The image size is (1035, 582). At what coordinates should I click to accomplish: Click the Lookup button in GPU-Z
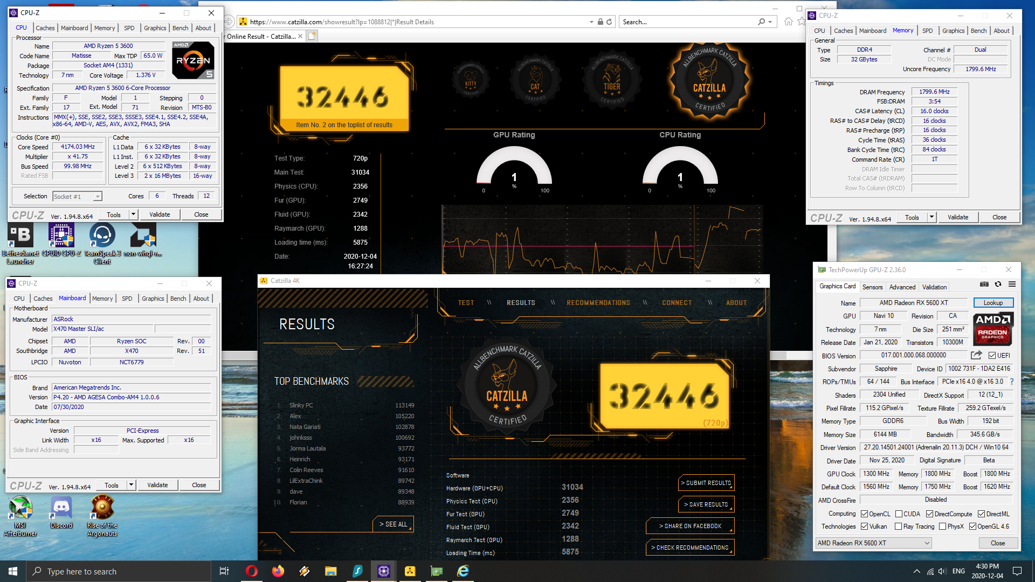click(993, 303)
